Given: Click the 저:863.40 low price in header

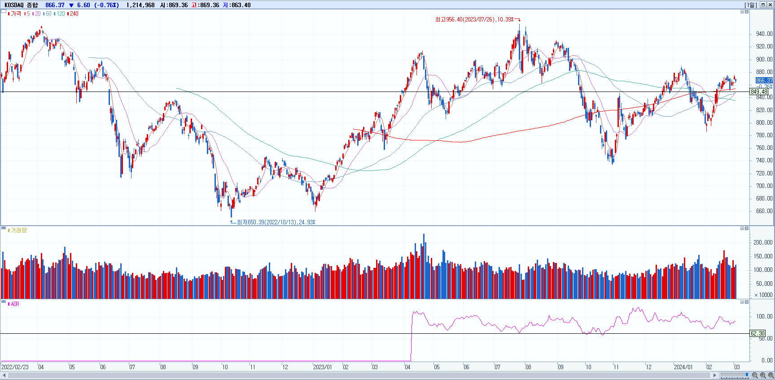Looking at the screenshot, I should coord(236,5).
